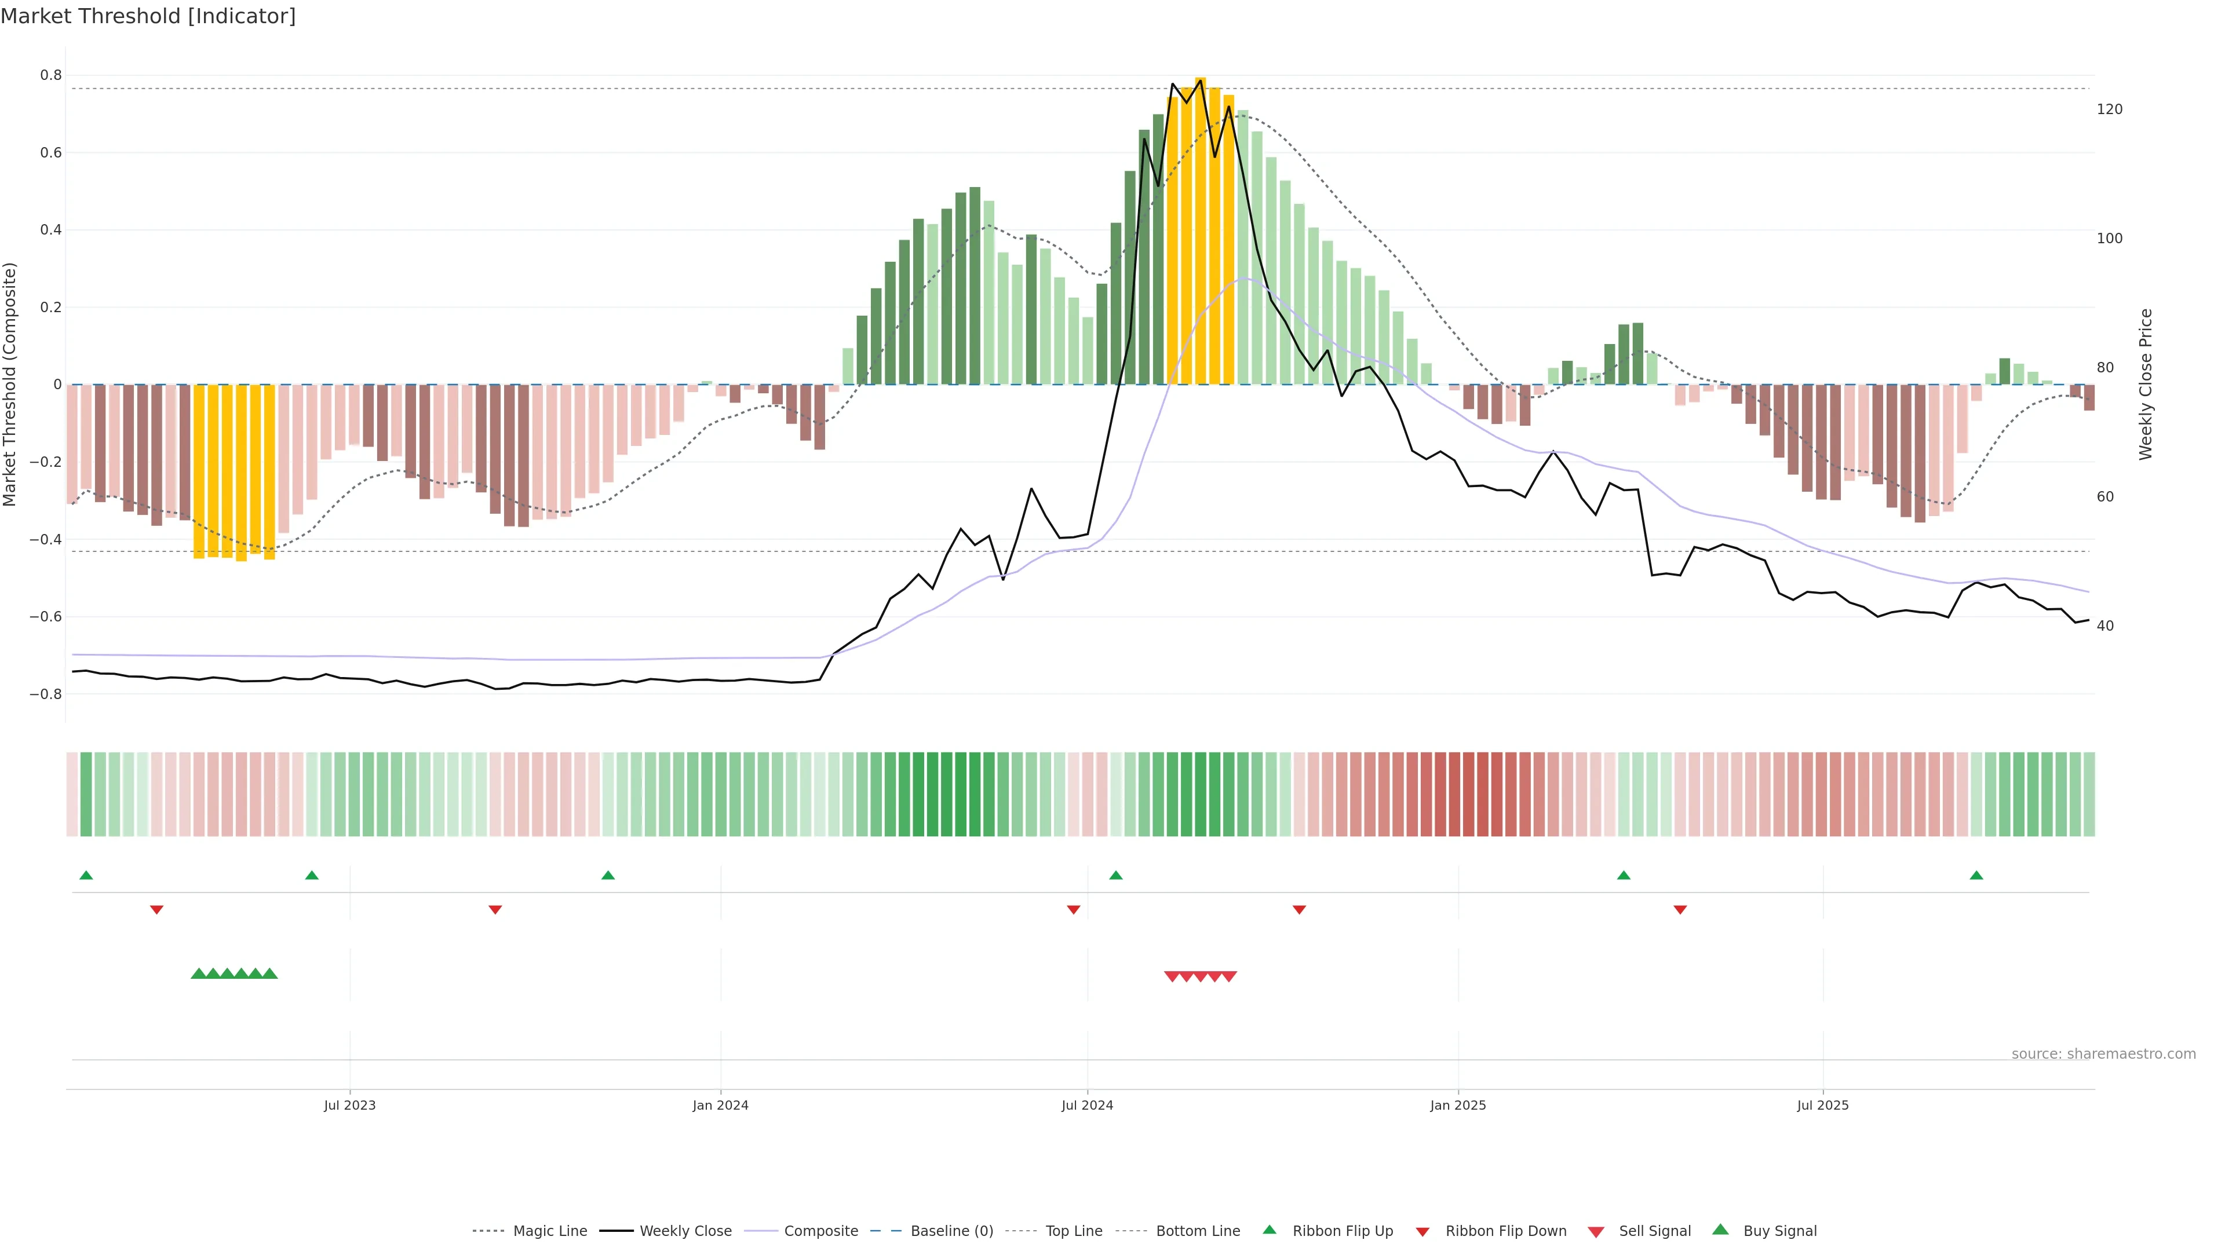Toggle Bottom Line legend entry

[x=1197, y=1231]
